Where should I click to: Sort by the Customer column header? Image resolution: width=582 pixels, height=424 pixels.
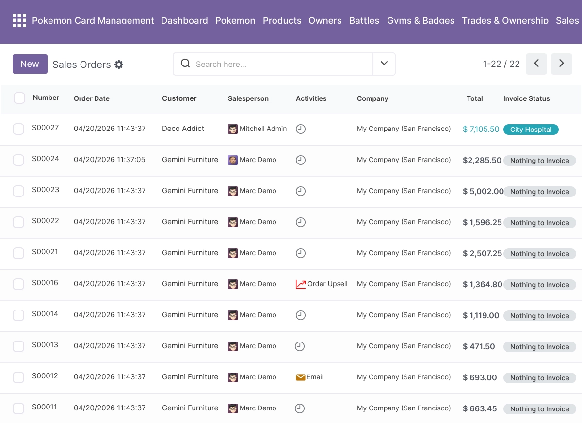point(179,98)
